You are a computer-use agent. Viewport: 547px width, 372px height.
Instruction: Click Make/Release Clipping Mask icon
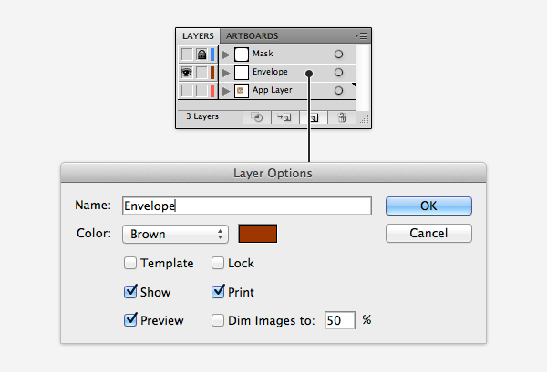[257, 117]
